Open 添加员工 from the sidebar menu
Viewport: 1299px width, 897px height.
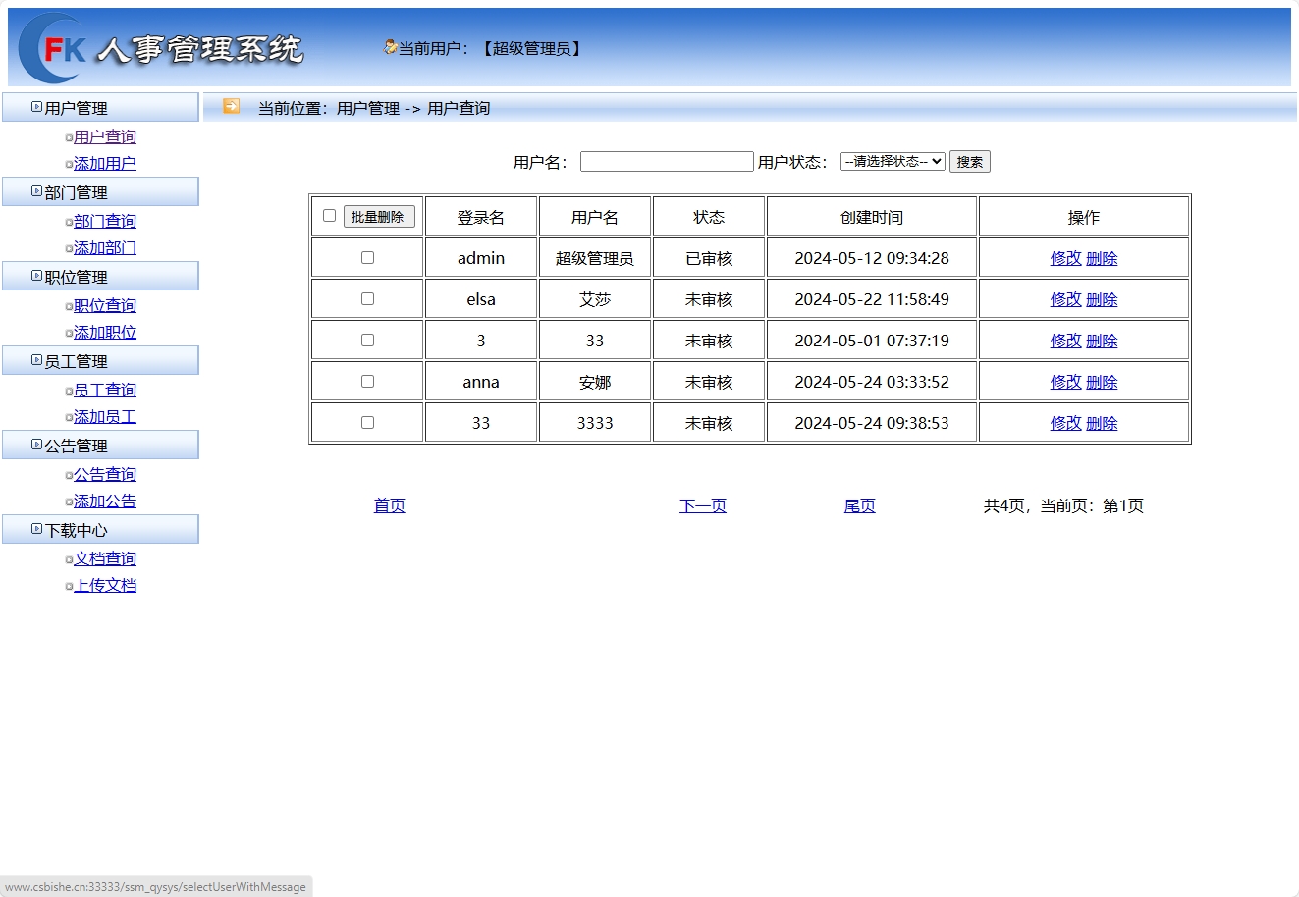point(104,416)
